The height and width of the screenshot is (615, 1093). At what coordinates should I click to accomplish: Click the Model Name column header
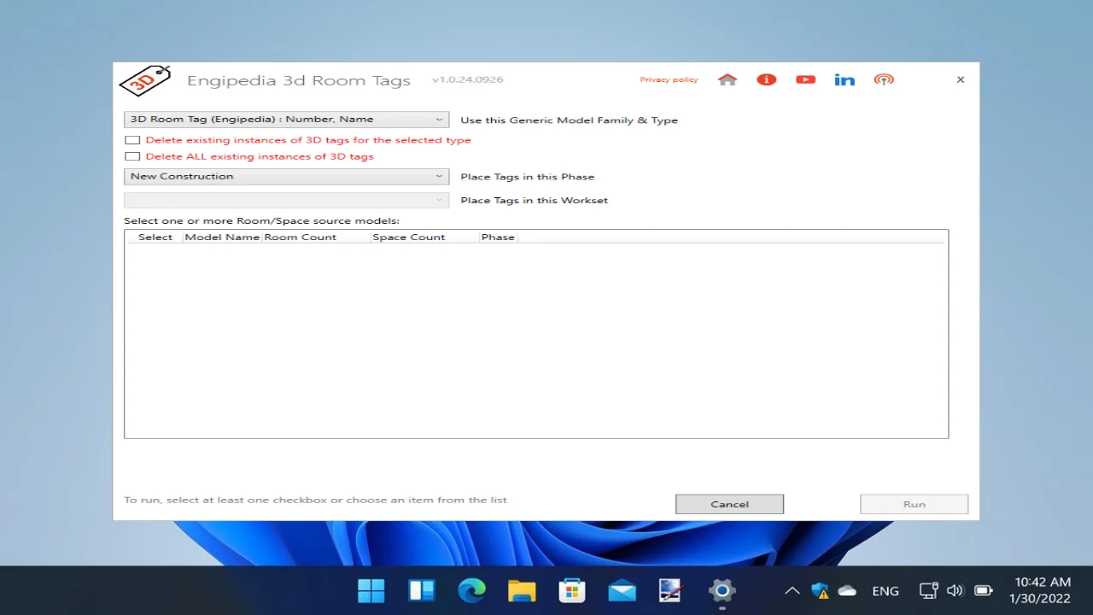click(222, 237)
